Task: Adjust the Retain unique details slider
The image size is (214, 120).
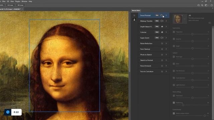Action: click(205, 116)
